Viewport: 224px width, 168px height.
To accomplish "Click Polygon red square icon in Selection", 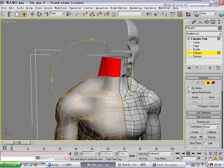I will click(208, 83).
